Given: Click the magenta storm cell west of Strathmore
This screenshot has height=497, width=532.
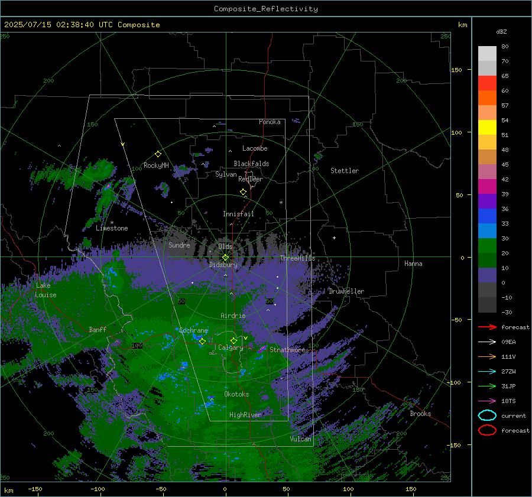Looking at the screenshot, I should click(261, 349).
